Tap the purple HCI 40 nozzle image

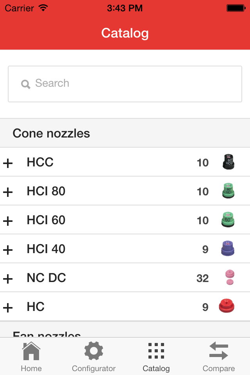pyautogui.click(x=227, y=249)
